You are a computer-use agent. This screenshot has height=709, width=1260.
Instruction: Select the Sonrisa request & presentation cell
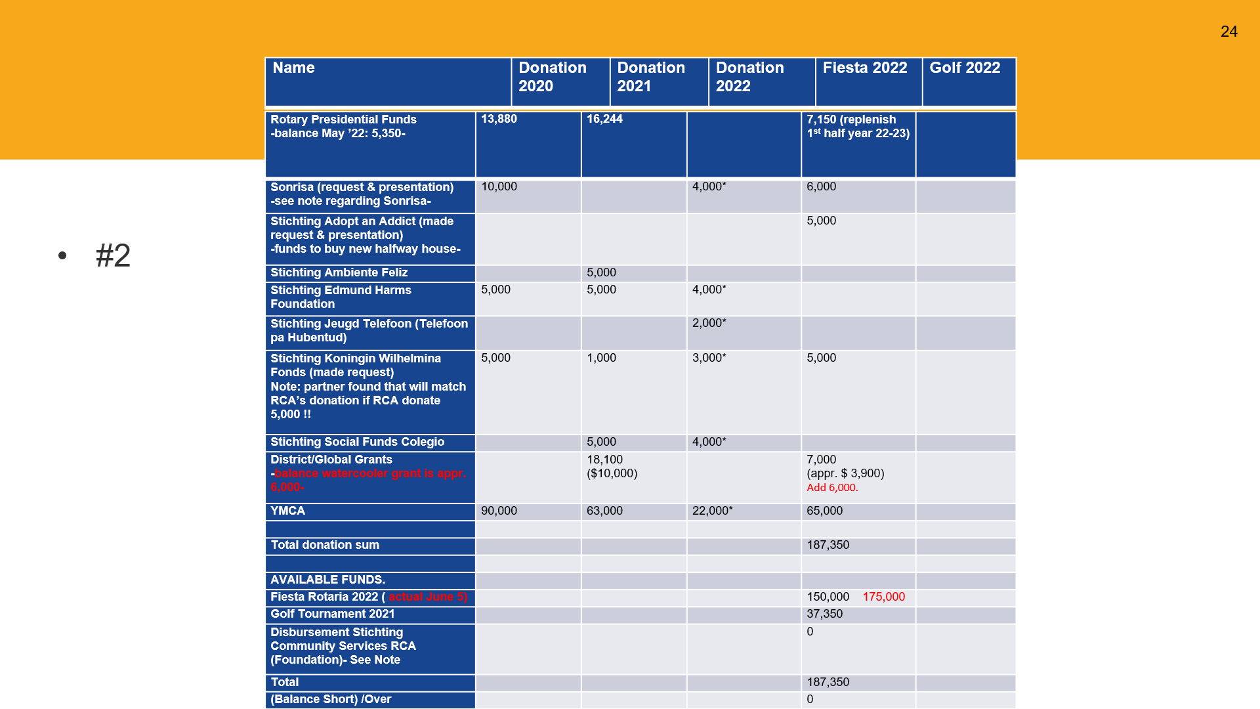[x=370, y=196]
